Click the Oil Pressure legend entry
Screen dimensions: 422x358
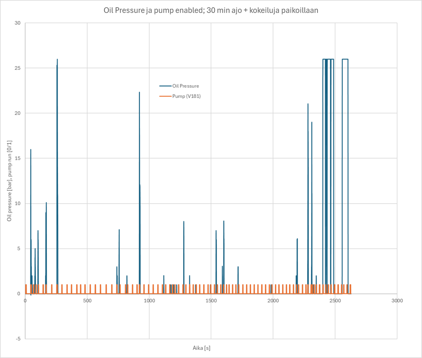(185, 86)
